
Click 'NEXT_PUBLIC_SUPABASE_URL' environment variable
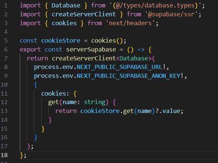pyautogui.click(x=119, y=67)
